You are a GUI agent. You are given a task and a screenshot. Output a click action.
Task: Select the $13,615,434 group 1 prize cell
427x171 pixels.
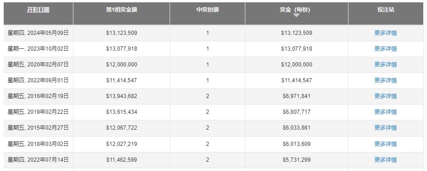click(x=121, y=112)
